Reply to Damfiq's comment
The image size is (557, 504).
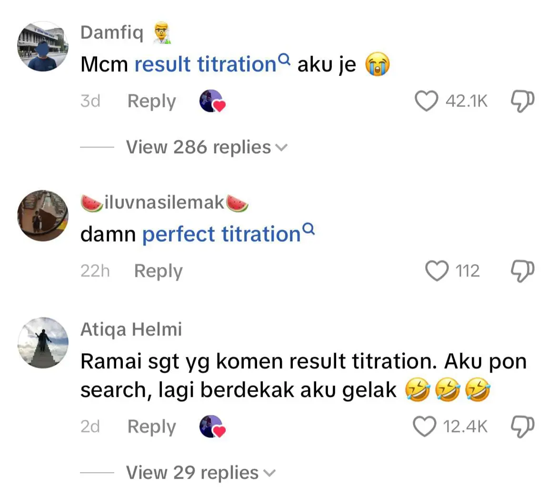click(151, 101)
